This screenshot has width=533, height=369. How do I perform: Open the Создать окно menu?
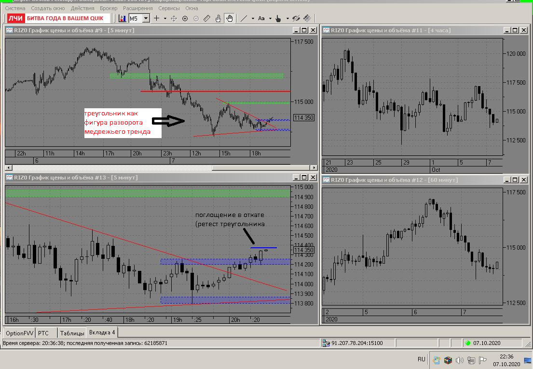48,8
